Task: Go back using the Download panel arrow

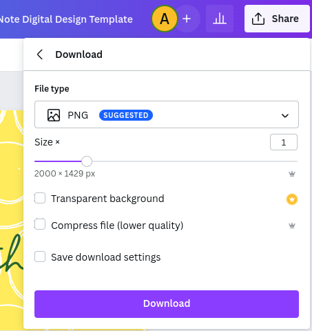Action: coord(40,54)
